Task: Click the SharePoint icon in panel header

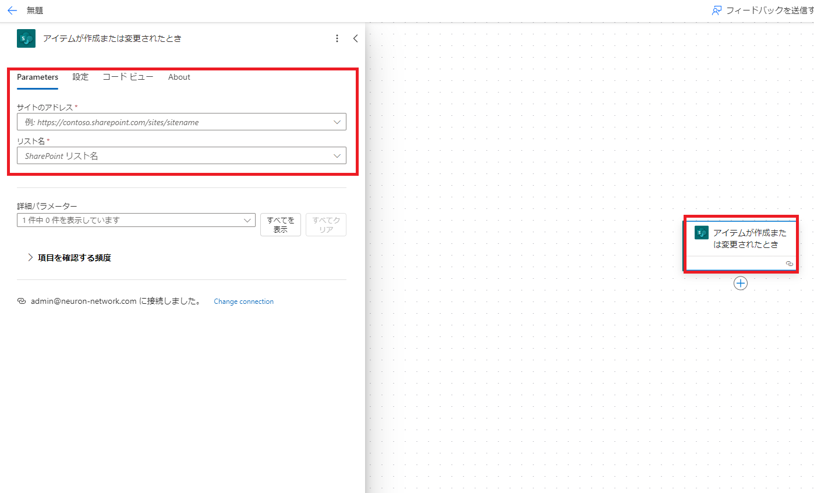Action: (x=26, y=38)
